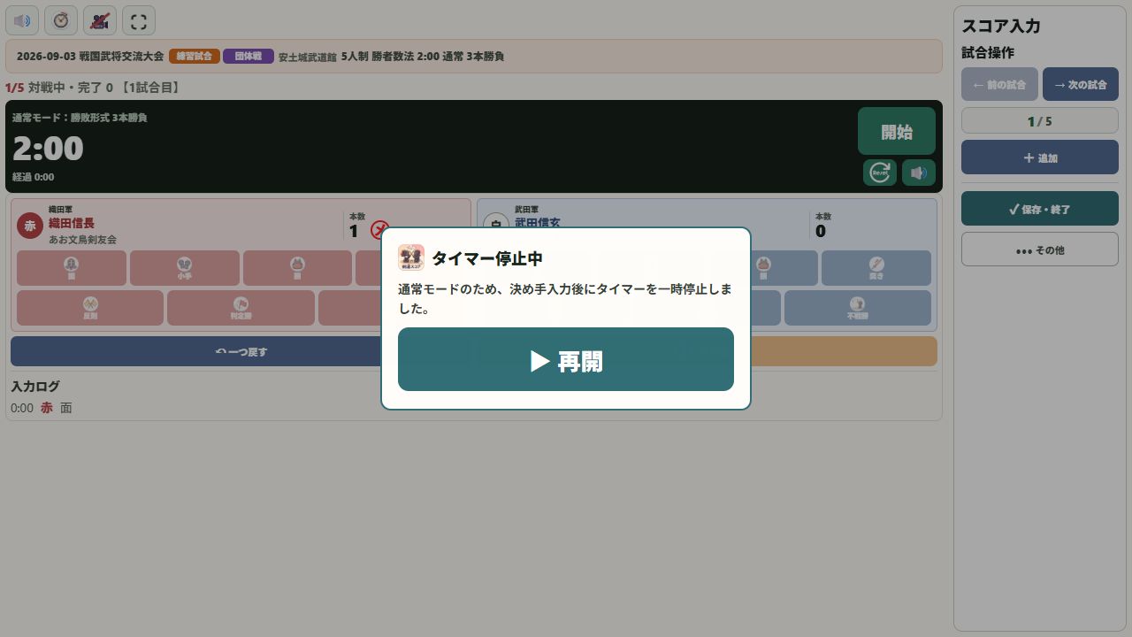Screen dimensions: 1132x637
Task: Go back with 前の試合 button
Action: tap(999, 84)
